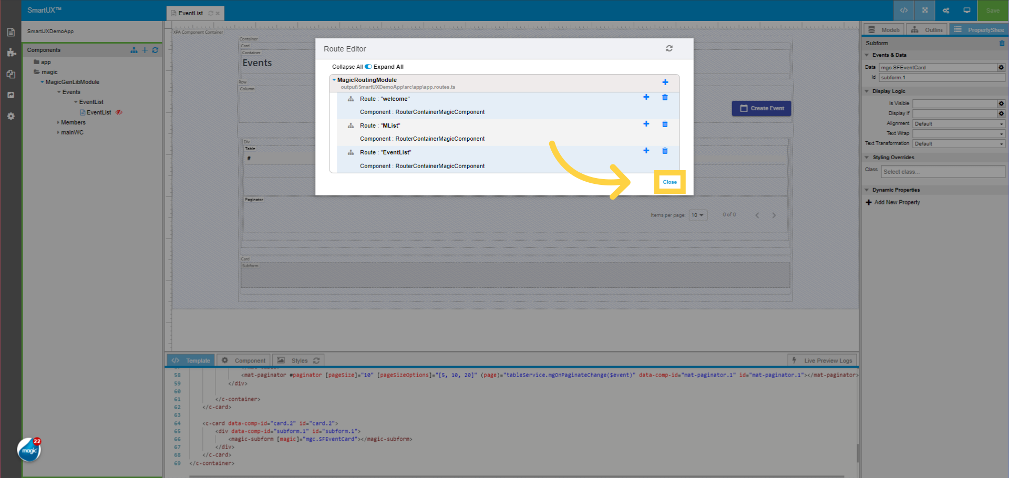Switch to the Outline tab
This screenshot has height=478, width=1009.
[x=928, y=30]
